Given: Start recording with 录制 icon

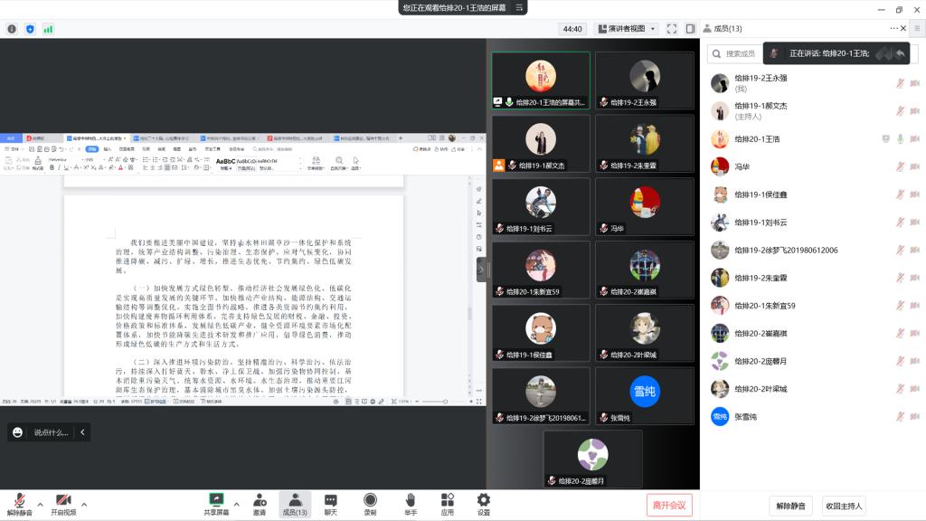Looking at the screenshot, I should point(370,500).
